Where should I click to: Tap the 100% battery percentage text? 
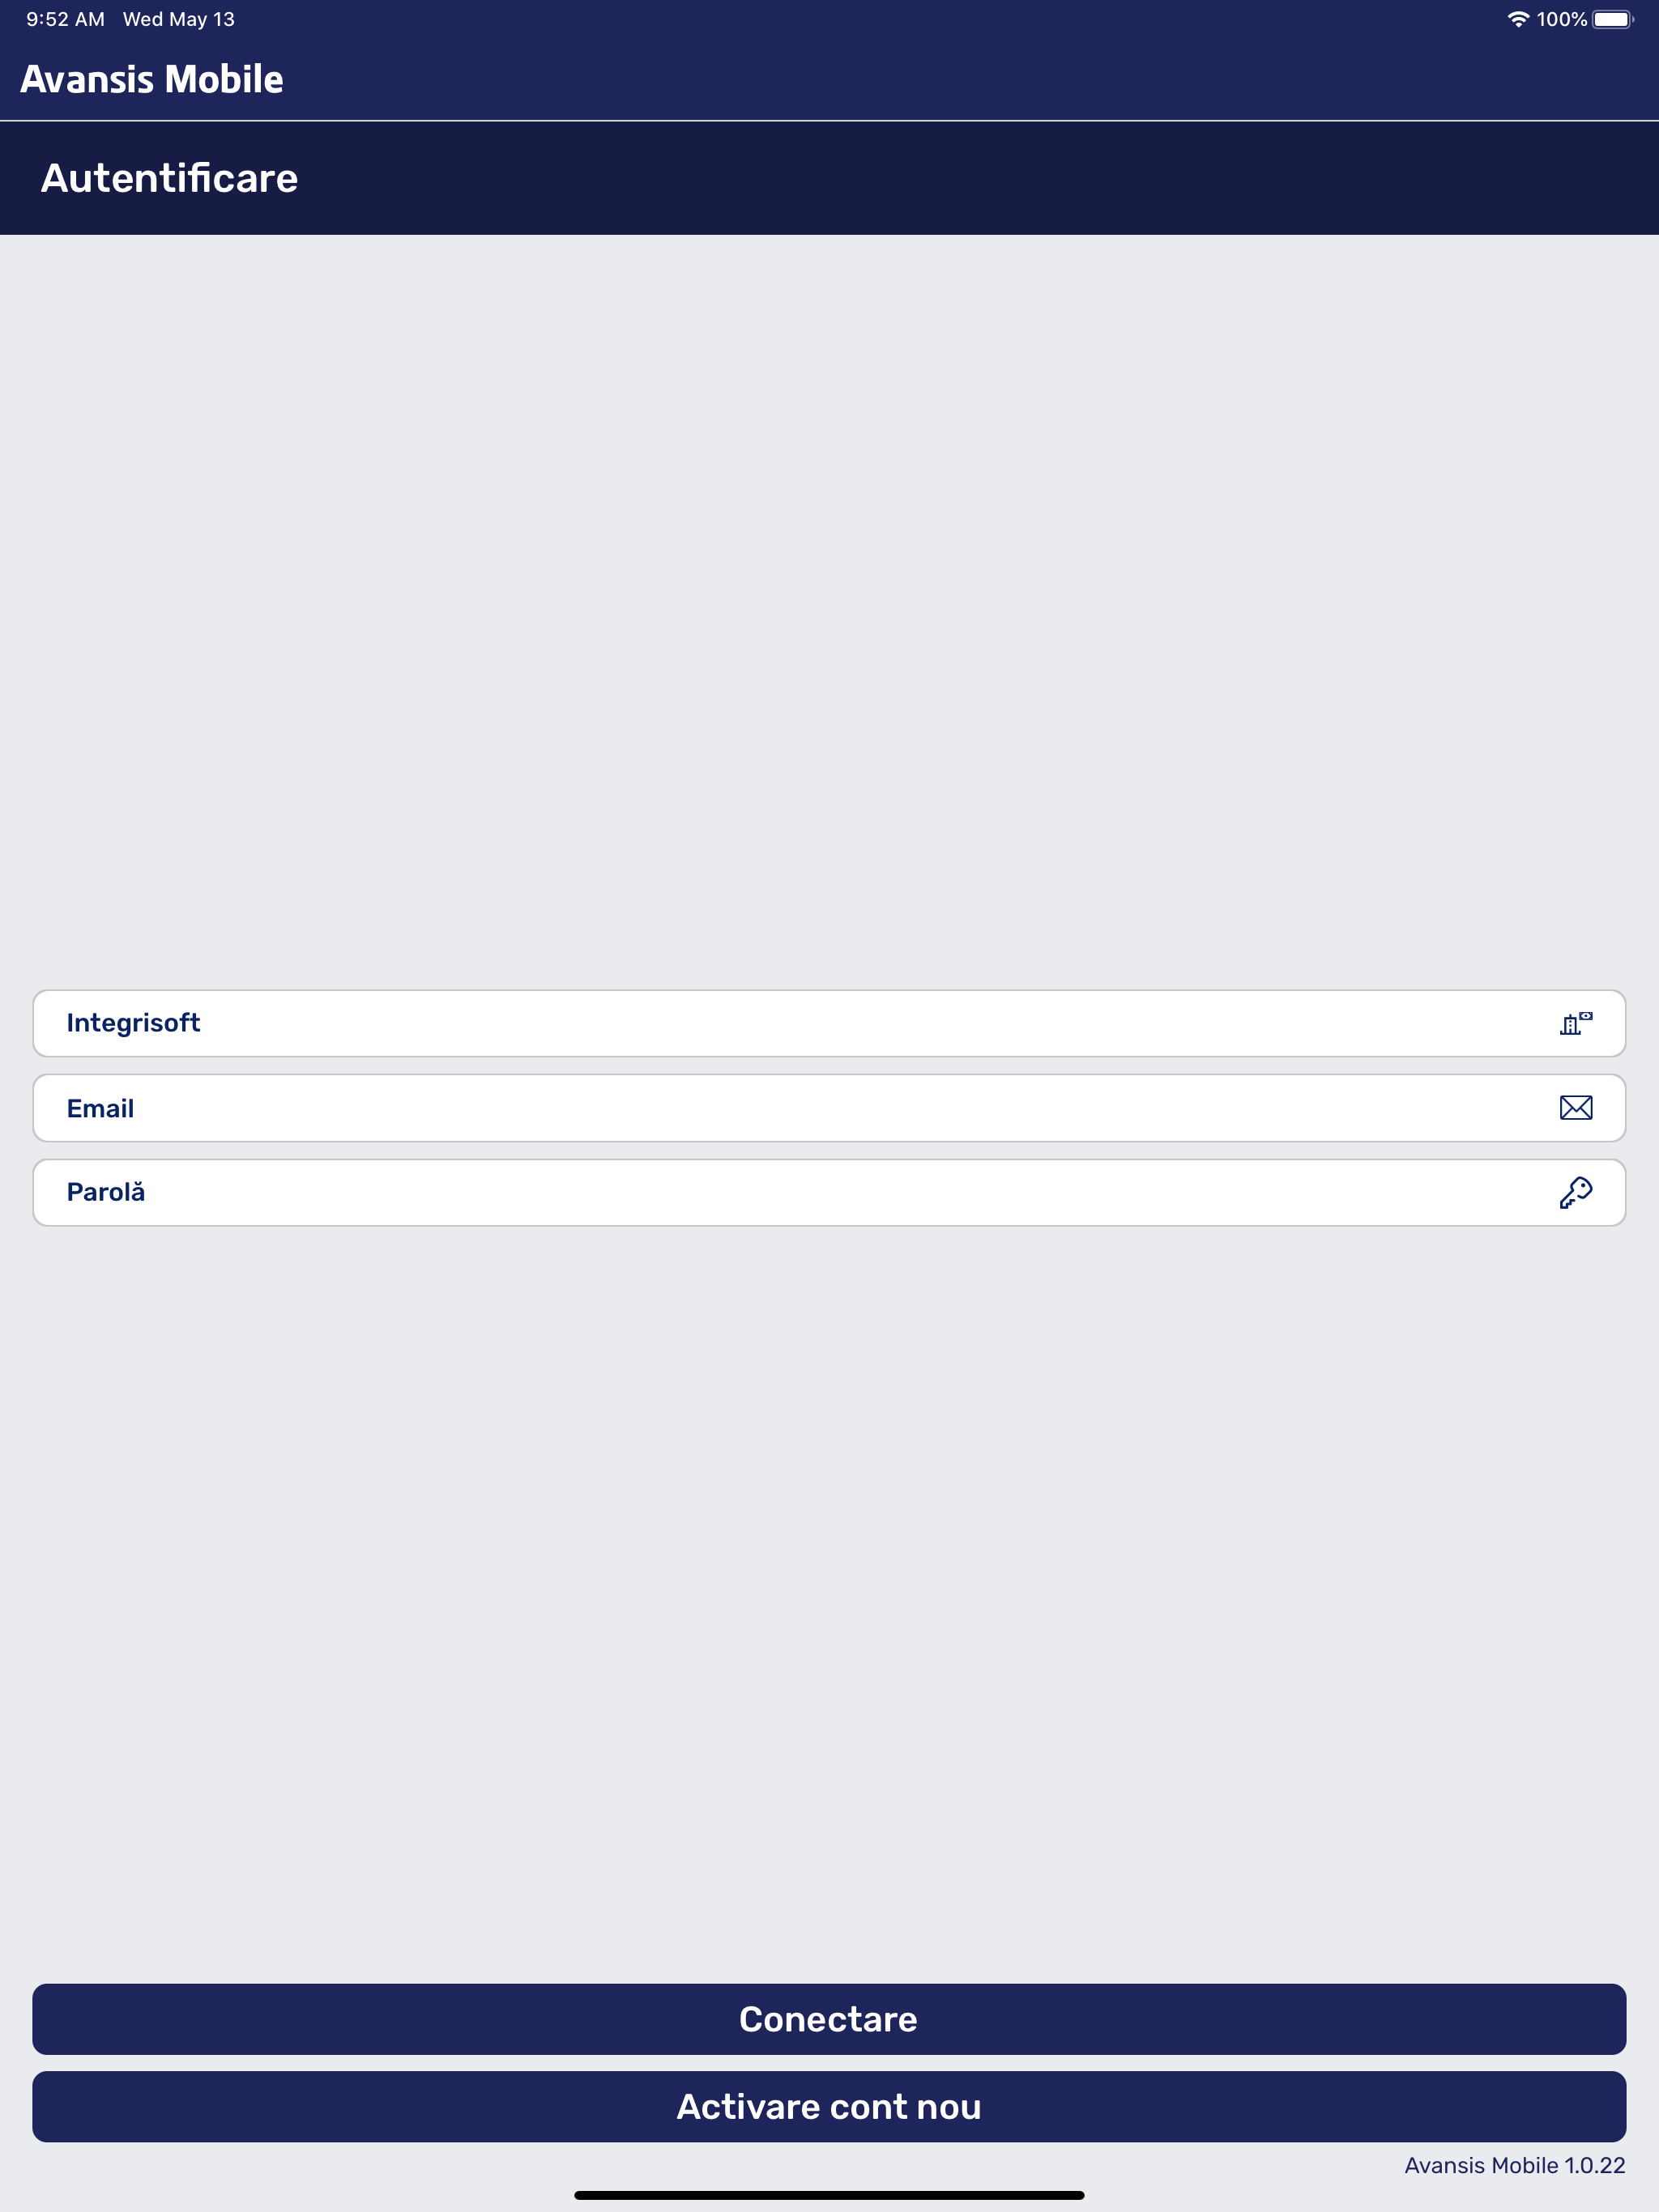pos(1562,19)
